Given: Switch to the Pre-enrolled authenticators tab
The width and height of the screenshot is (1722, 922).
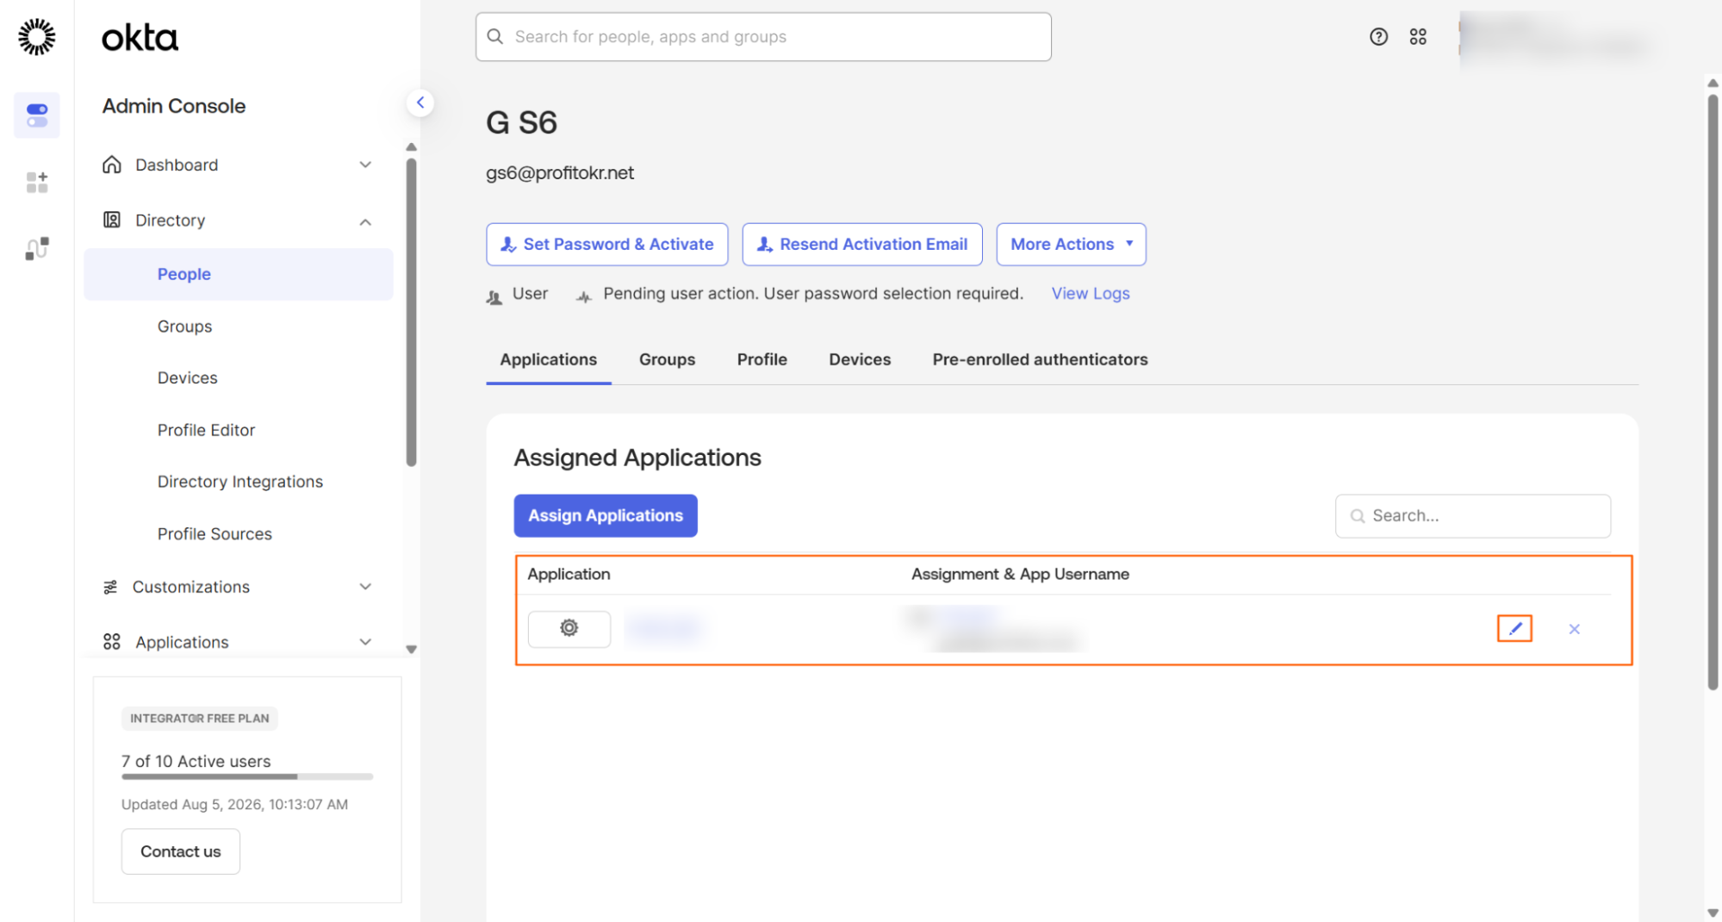Looking at the screenshot, I should click(1040, 359).
